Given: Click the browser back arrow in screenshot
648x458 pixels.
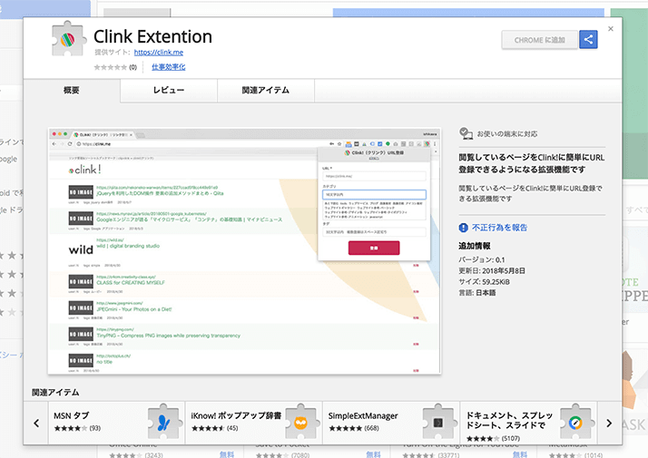Looking at the screenshot, I should point(54,144).
